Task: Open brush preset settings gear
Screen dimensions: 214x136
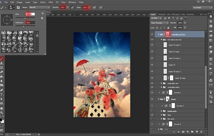Action: [43, 13]
